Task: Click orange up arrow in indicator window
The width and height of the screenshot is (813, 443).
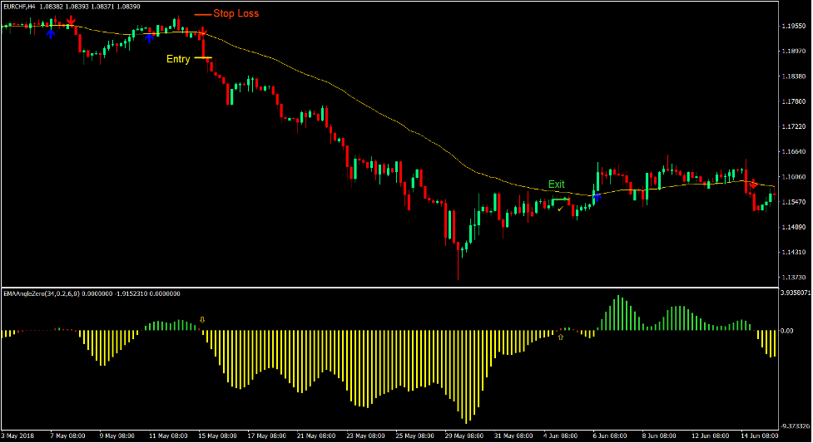Action: pos(561,337)
